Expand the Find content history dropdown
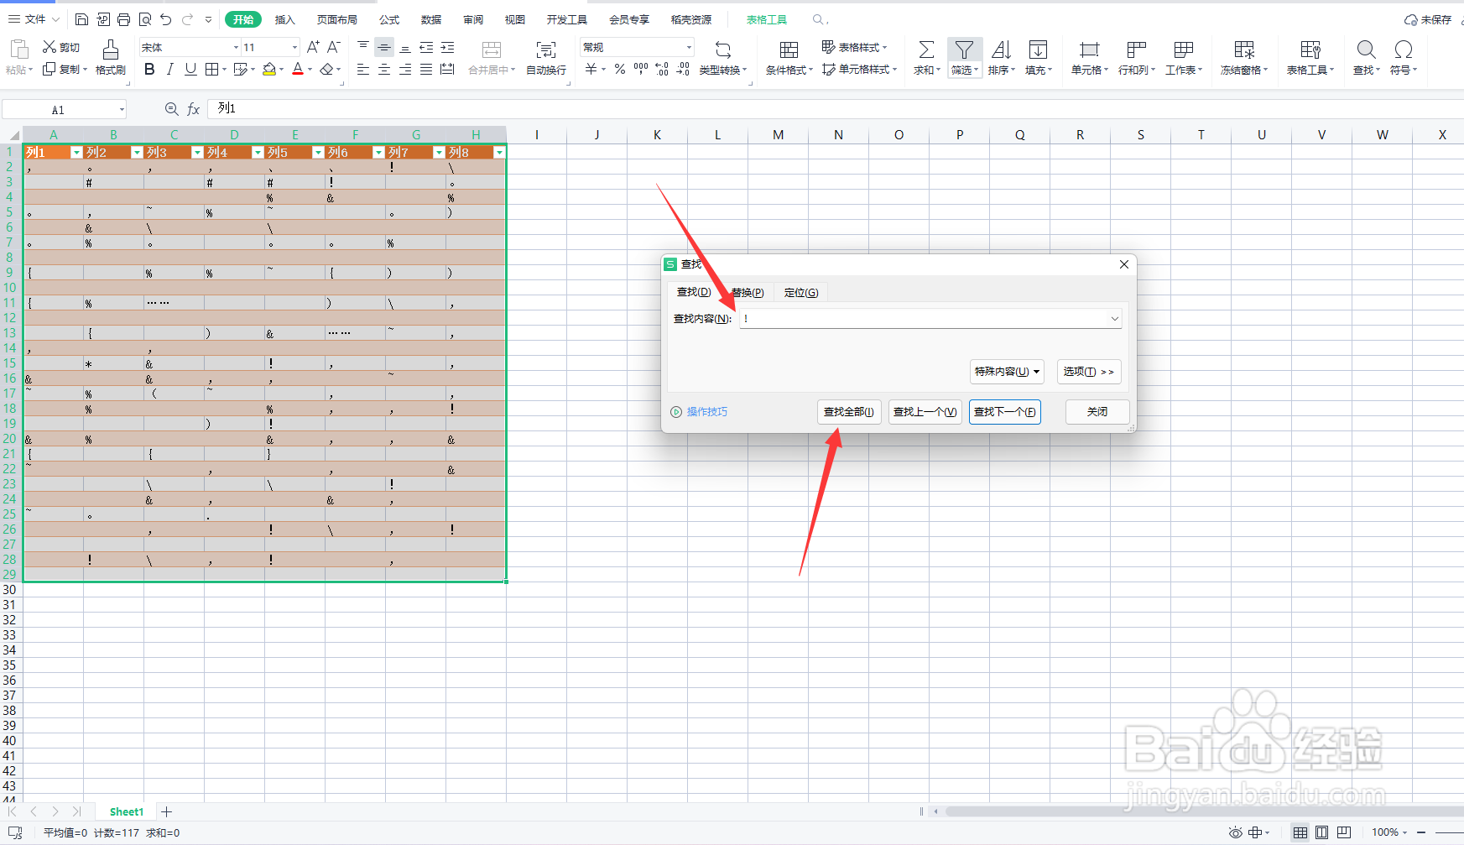 [x=1114, y=319]
